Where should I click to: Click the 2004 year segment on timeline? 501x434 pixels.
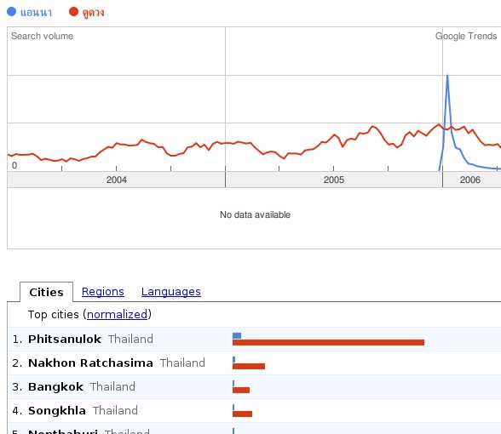pos(116,180)
